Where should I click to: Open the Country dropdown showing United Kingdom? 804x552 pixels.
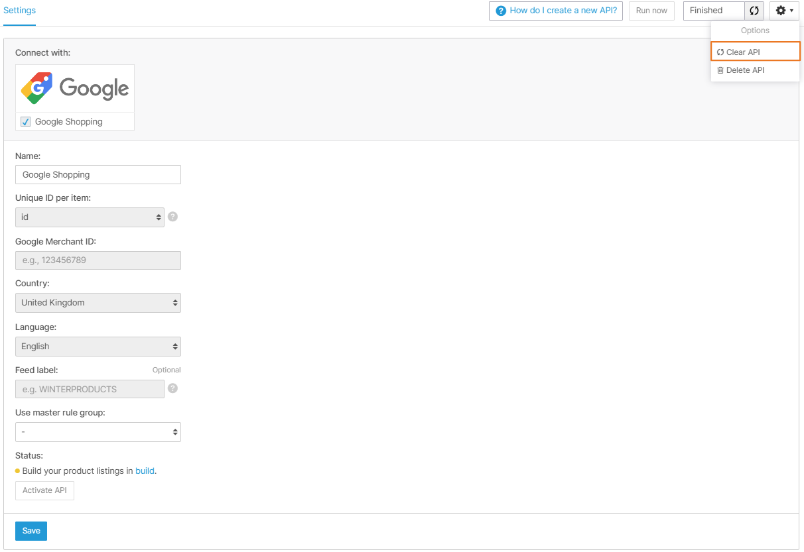pos(98,303)
